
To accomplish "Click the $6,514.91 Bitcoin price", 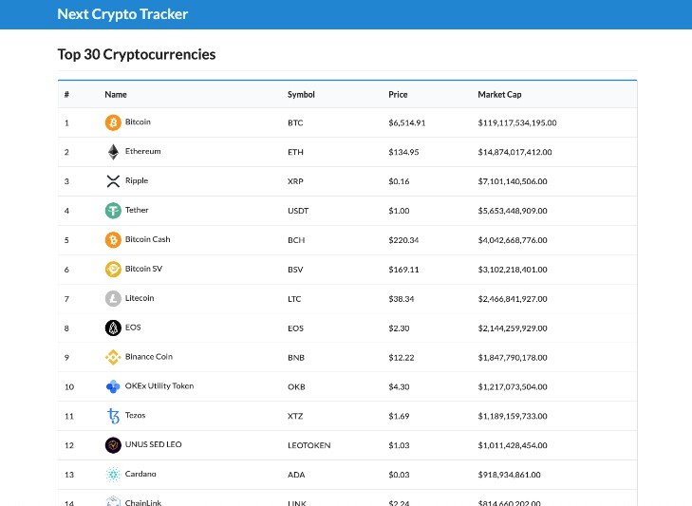I will click(407, 122).
